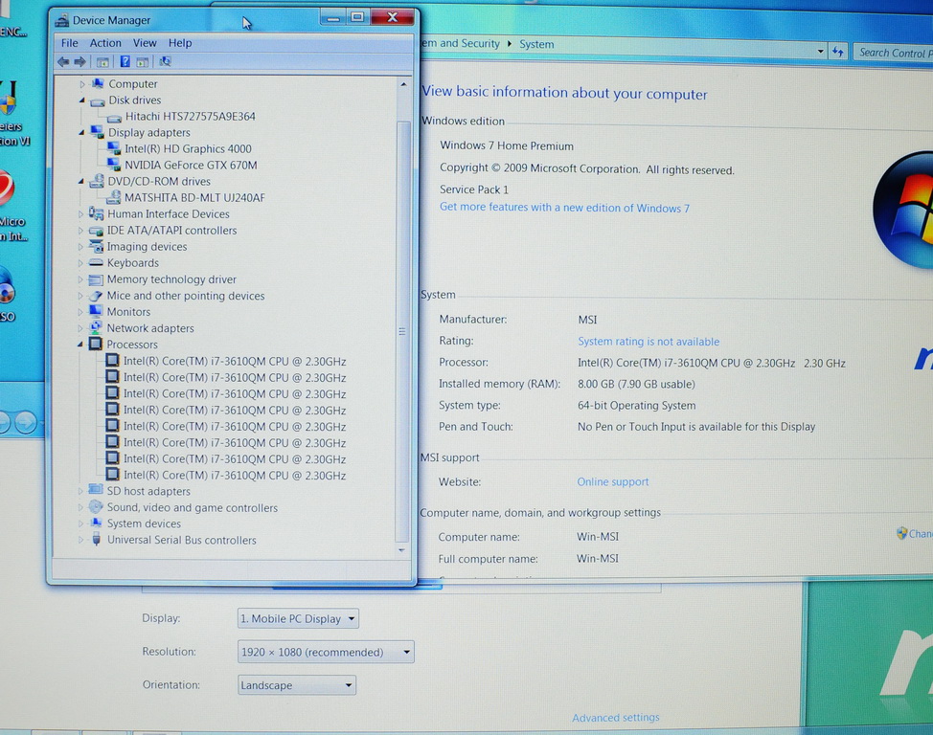This screenshot has width=933, height=735.
Task: Collapse the Processors node
Action: [80, 345]
